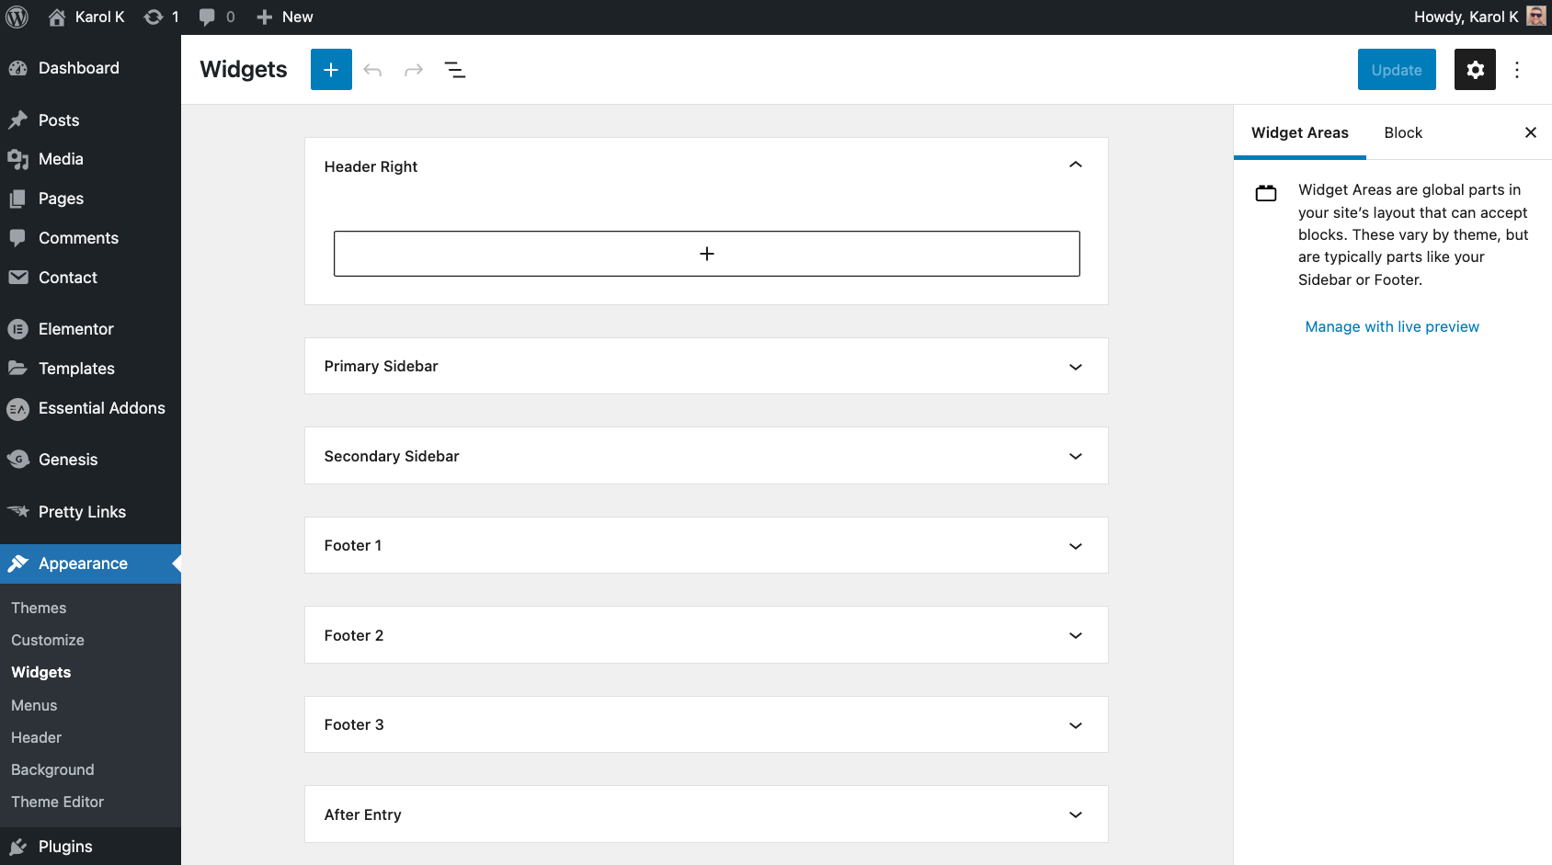Click the Redo arrow icon
Screen dimensions: 1552x865
pyautogui.click(x=414, y=70)
